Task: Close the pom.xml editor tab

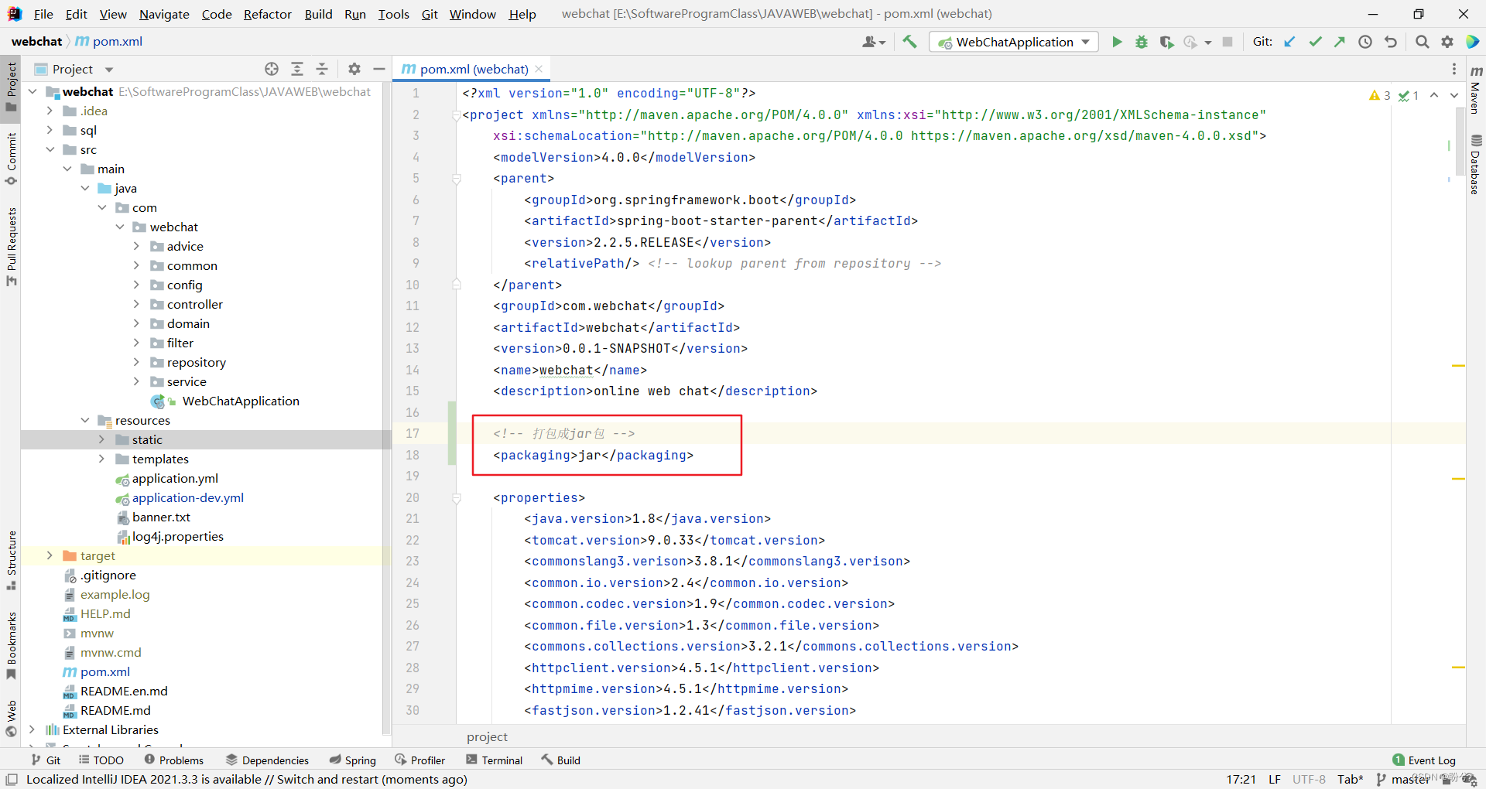Action: click(539, 69)
